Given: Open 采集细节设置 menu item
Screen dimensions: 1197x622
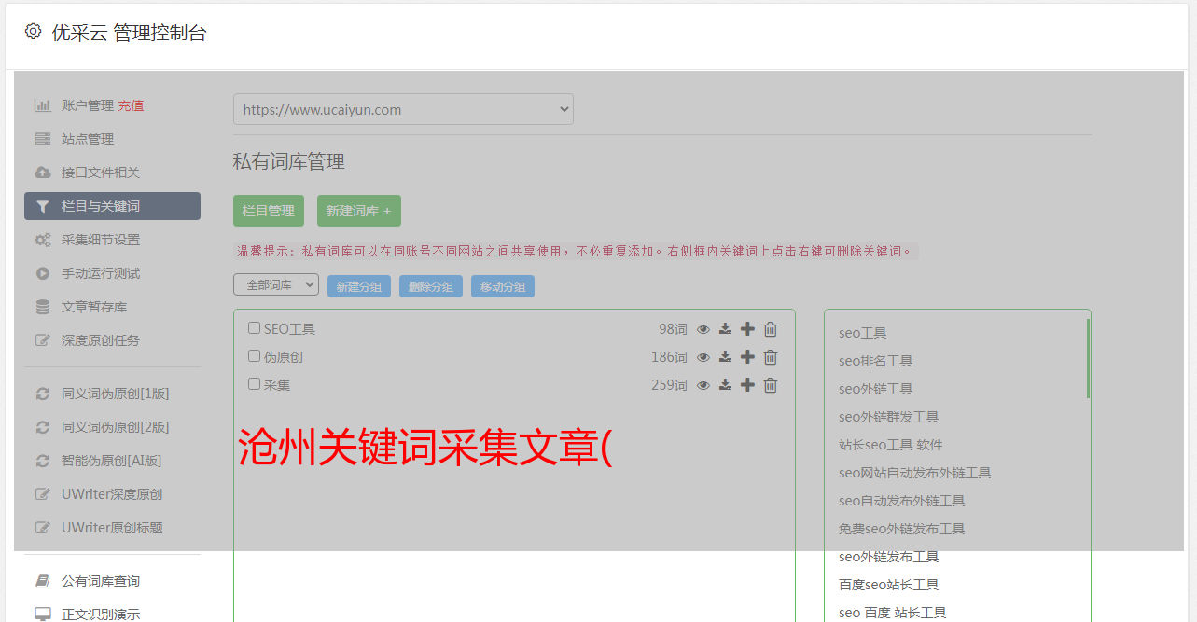Looking at the screenshot, I should pyautogui.click(x=101, y=240).
